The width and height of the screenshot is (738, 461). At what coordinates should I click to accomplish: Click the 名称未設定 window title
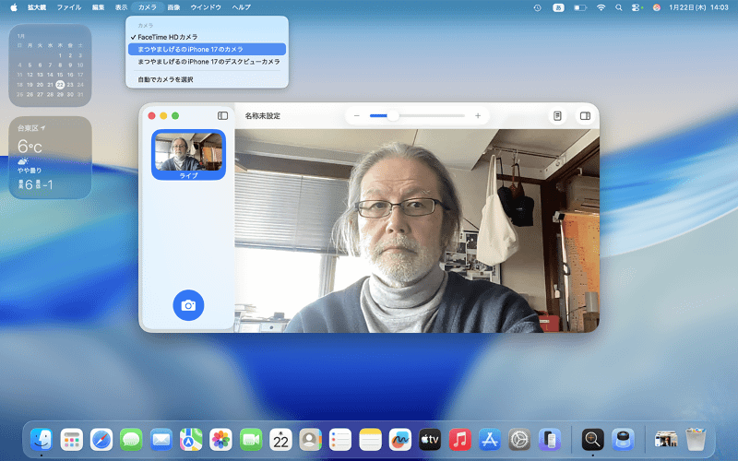[263, 116]
